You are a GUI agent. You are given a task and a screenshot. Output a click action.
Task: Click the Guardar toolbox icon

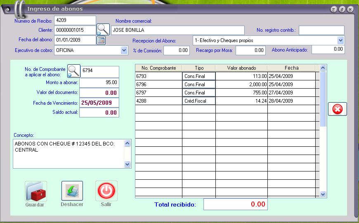[36, 191]
